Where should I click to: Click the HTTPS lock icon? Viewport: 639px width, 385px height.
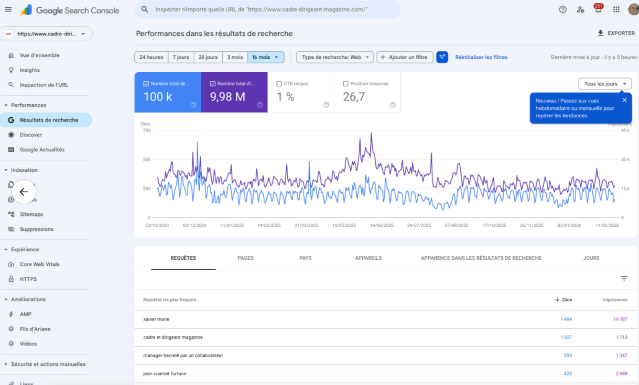[x=11, y=279]
